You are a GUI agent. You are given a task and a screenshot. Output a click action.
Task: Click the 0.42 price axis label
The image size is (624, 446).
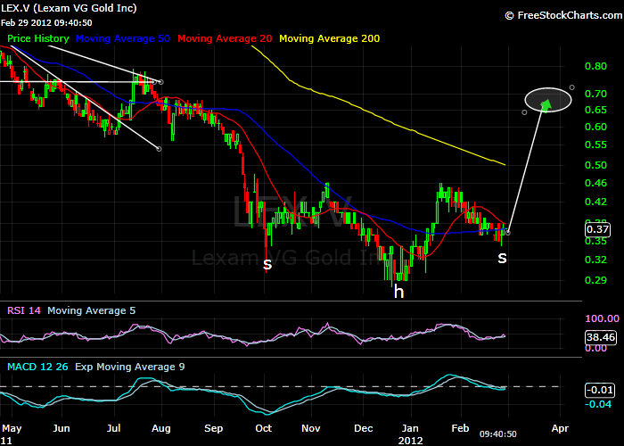(x=595, y=202)
